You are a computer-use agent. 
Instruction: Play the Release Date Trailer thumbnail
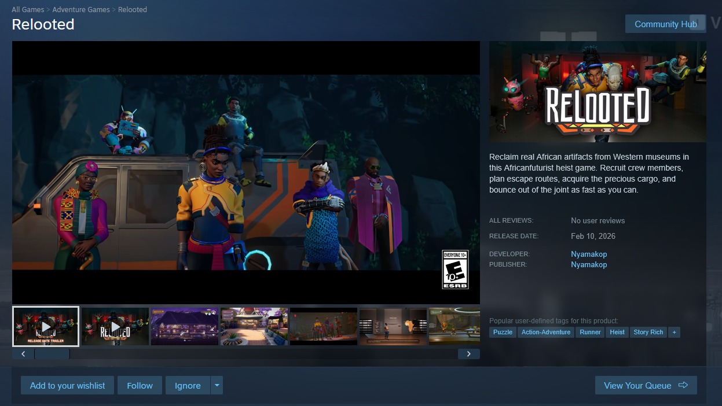[x=46, y=326]
